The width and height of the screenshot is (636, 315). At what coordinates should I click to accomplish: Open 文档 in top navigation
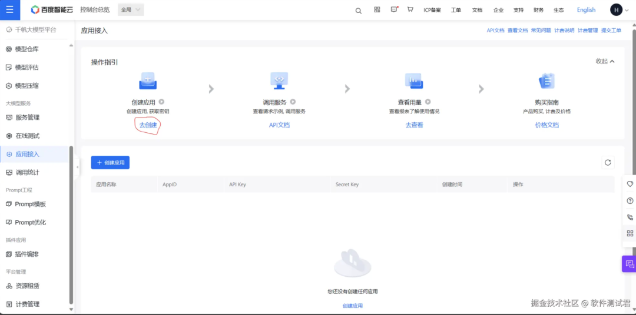(x=477, y=10)
